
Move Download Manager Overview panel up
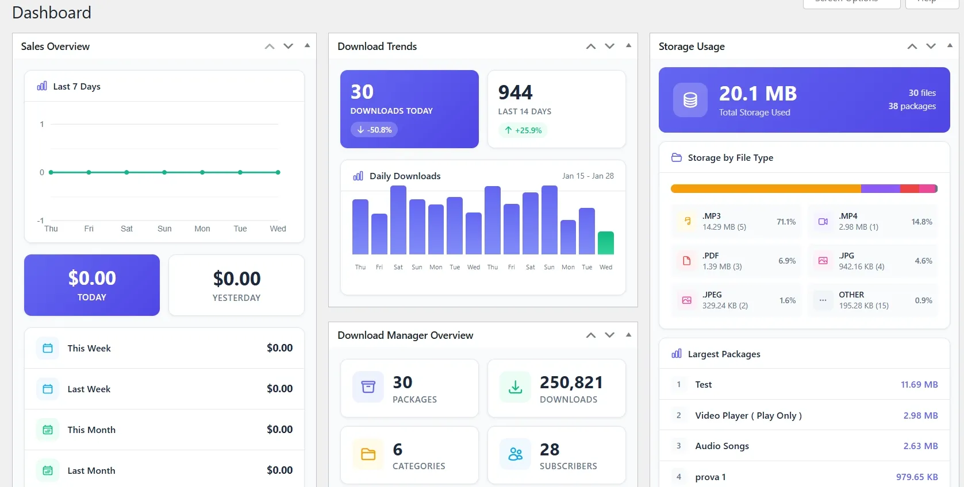point(591,335)
